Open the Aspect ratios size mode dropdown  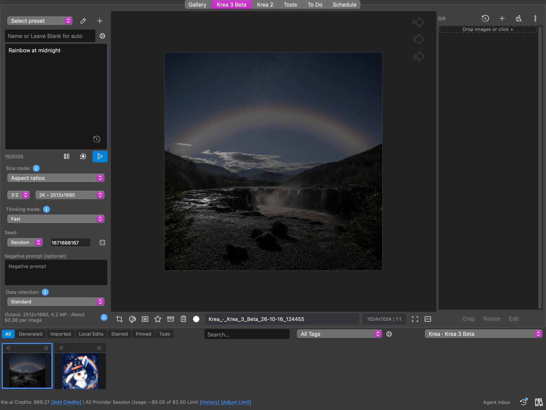pos(56,178)
